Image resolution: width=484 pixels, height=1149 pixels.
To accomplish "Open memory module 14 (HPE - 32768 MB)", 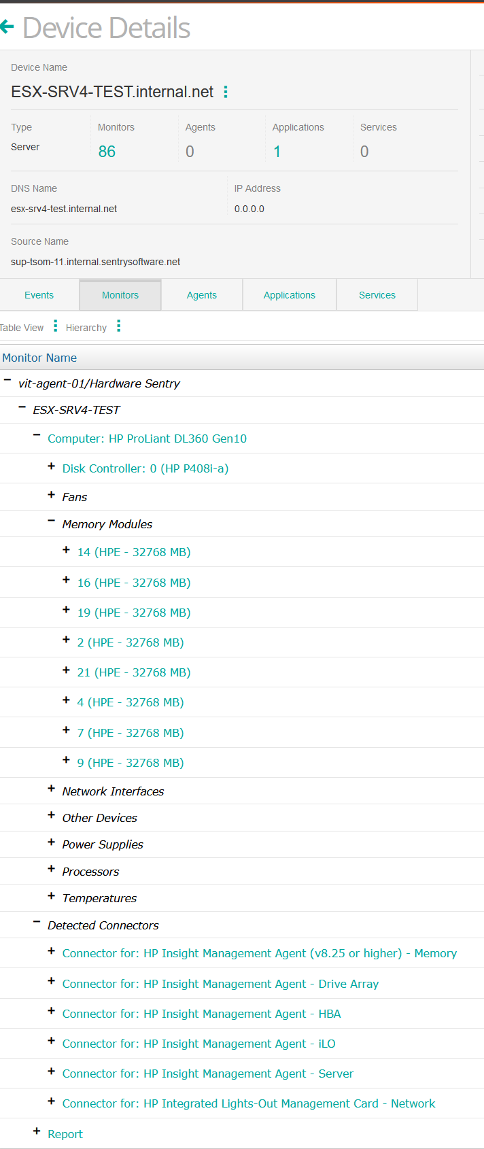I will (133, 552).
